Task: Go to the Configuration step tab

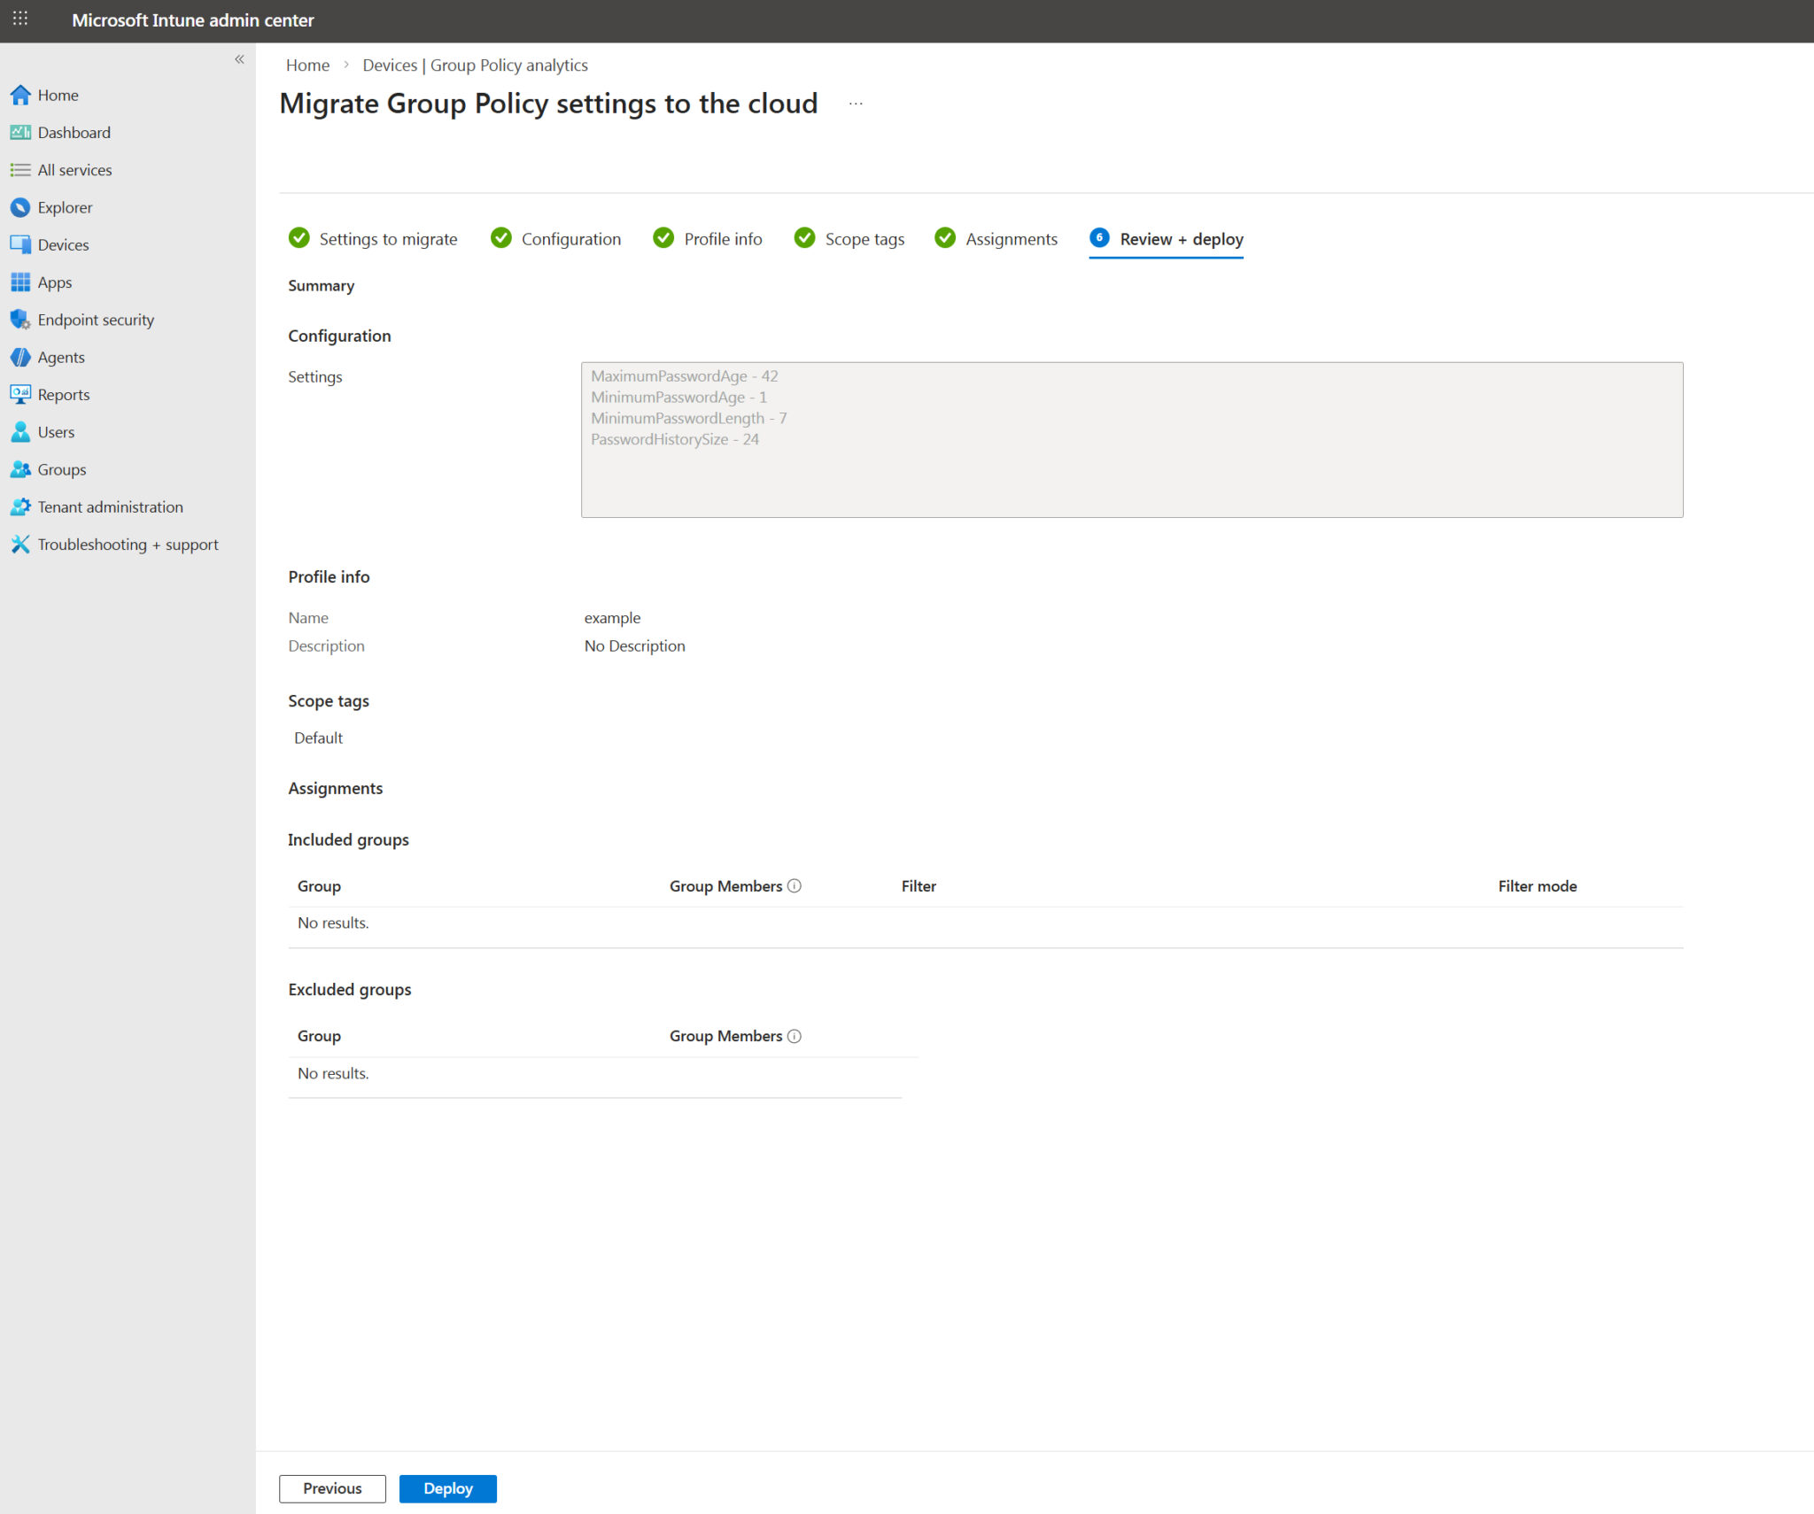Action: [x=556, y=238]
